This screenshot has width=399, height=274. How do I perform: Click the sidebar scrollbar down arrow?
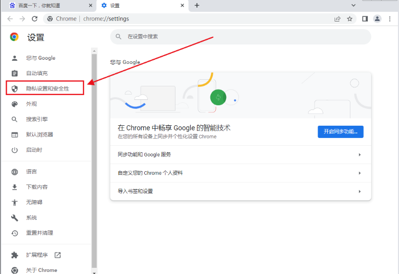click(95, 272)
